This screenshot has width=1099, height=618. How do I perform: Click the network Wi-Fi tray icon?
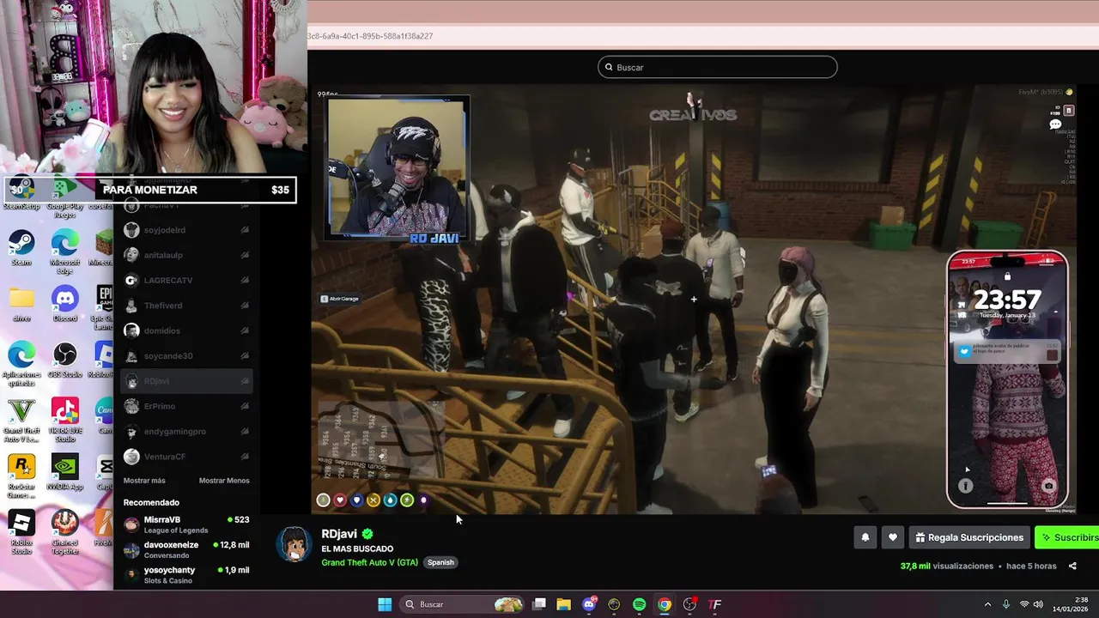[x=1023, y=604]
